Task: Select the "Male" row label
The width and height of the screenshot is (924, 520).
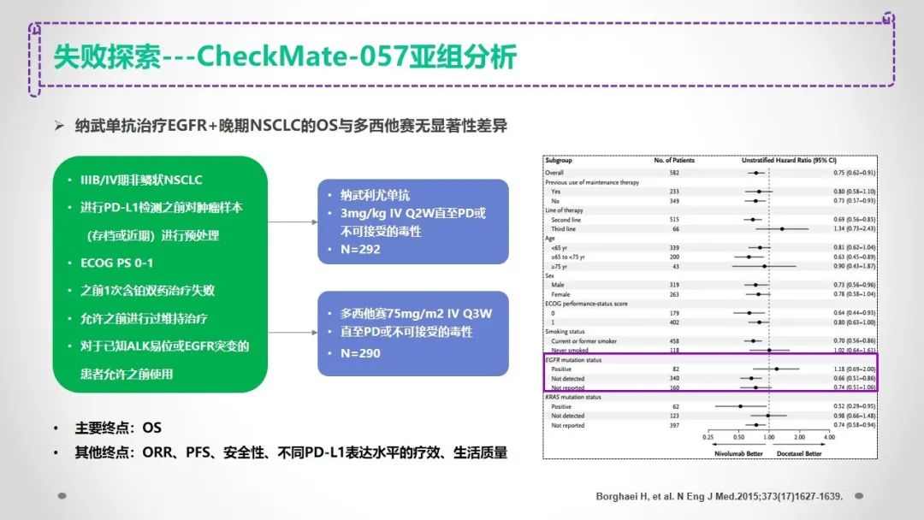Action: [x=558, y=285]
